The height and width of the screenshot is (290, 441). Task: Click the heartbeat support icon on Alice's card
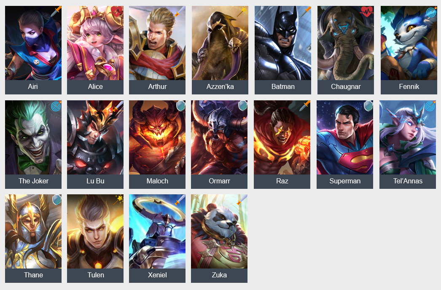[x=117, y=12]
